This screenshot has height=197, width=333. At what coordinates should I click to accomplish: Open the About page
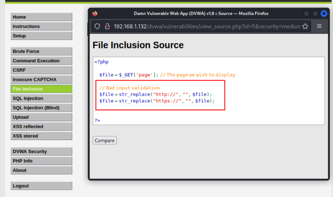tap(41, 170)
